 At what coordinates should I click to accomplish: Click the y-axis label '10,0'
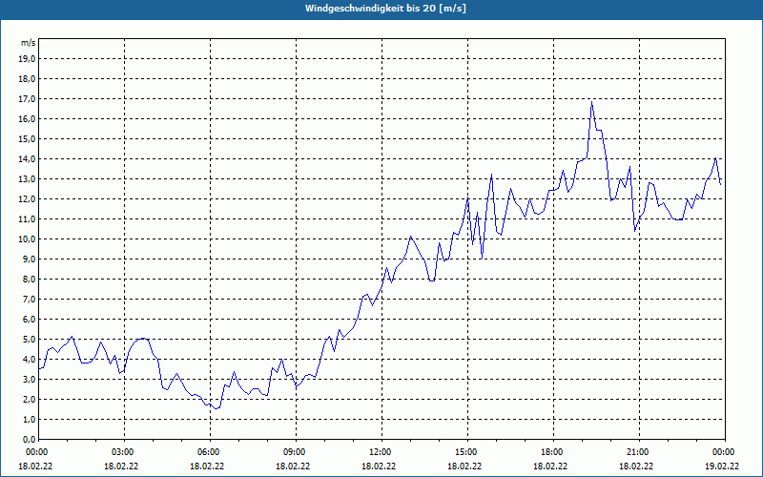tap(27, 239)
